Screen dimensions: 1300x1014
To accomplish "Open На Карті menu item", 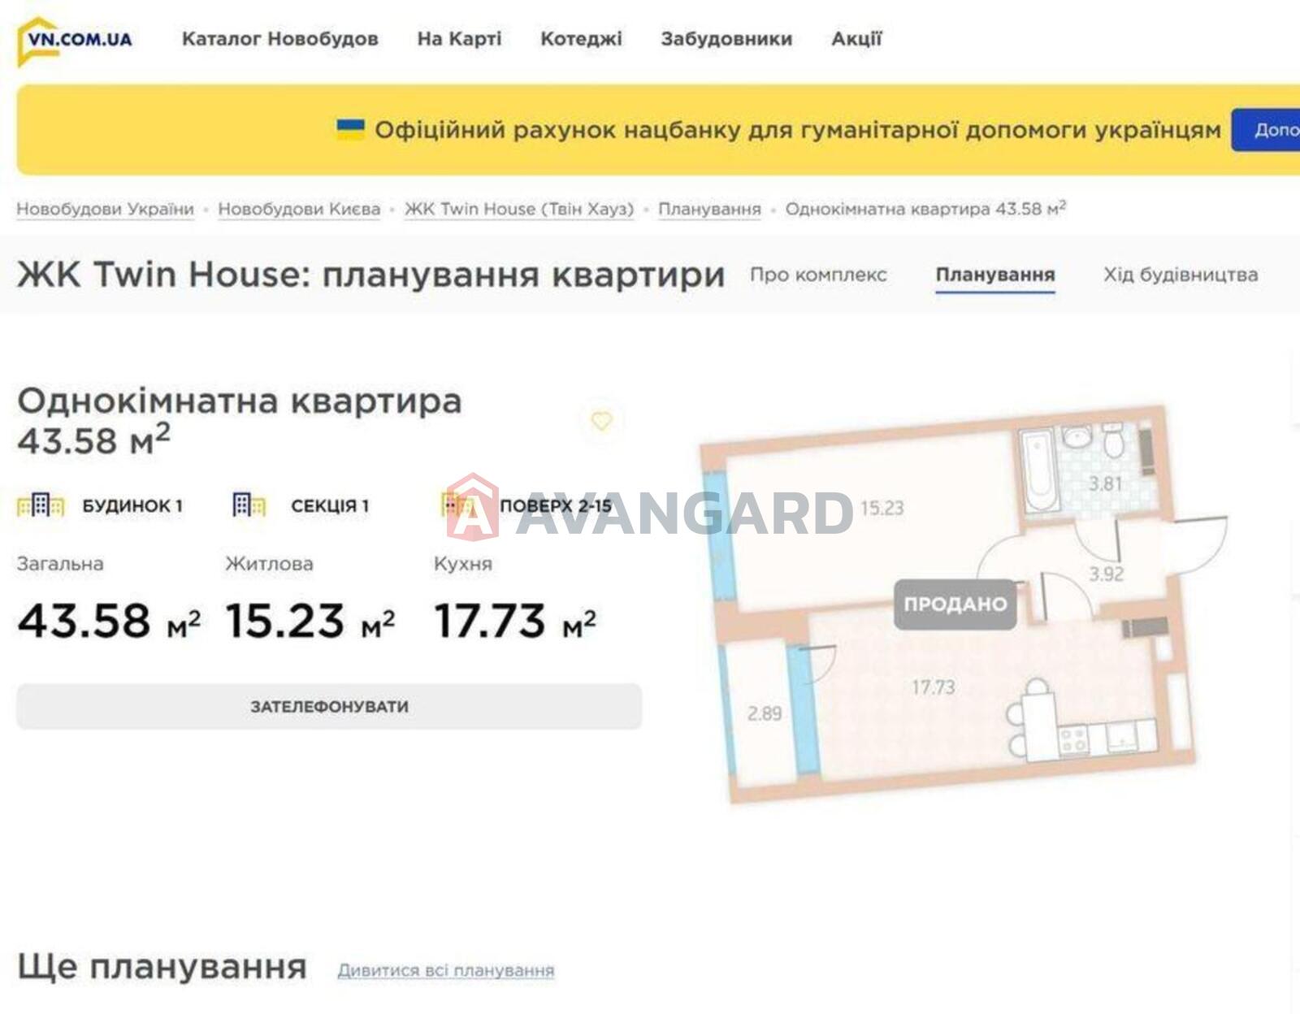I will point(459,39).
